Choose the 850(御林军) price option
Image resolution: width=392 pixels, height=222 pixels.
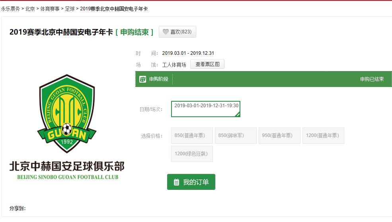click(236, 135)
